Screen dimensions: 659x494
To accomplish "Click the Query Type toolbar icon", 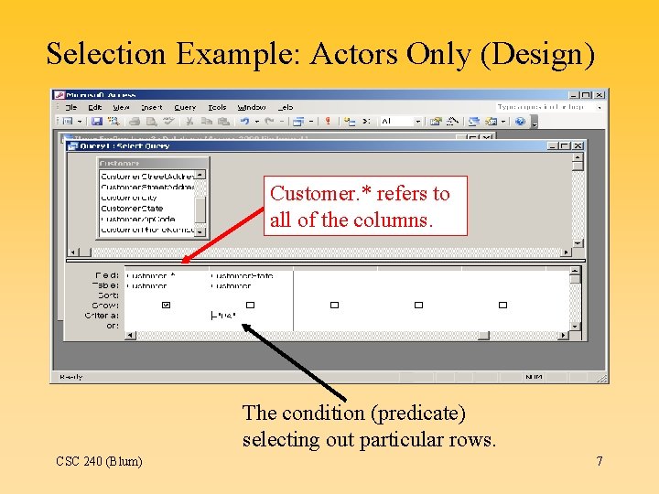I will 298,122.
